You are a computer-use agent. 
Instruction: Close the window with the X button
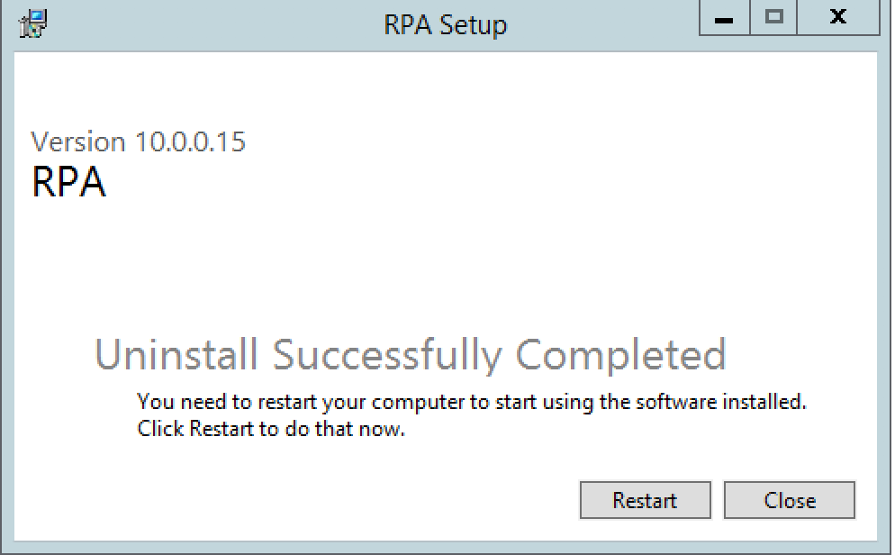(838, 18)
